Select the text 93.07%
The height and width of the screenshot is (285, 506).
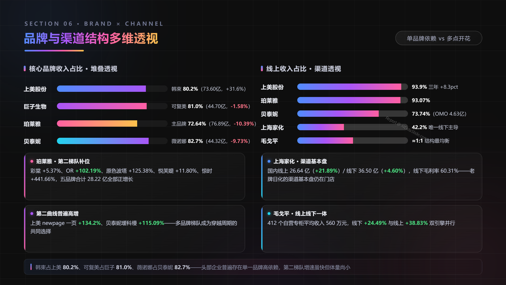421,101
